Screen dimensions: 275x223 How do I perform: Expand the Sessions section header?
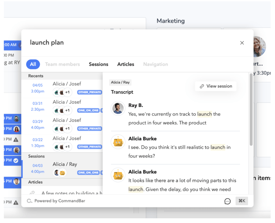click(36, 156)
